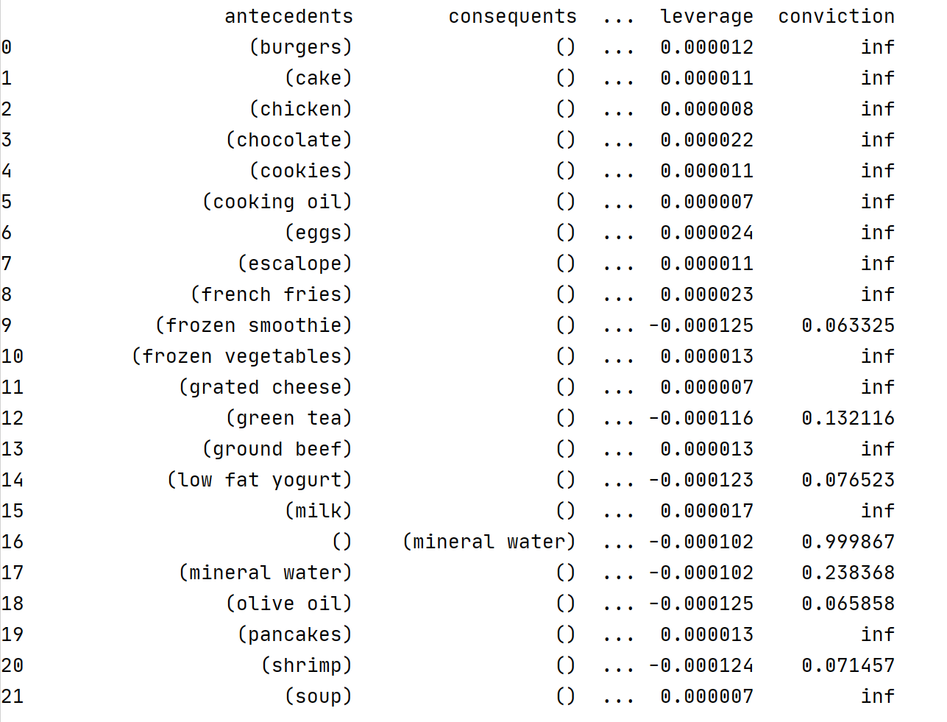Click the conviction value 0.238368
The height and width of the screenshot is (722, 947).
click(848, 573)
